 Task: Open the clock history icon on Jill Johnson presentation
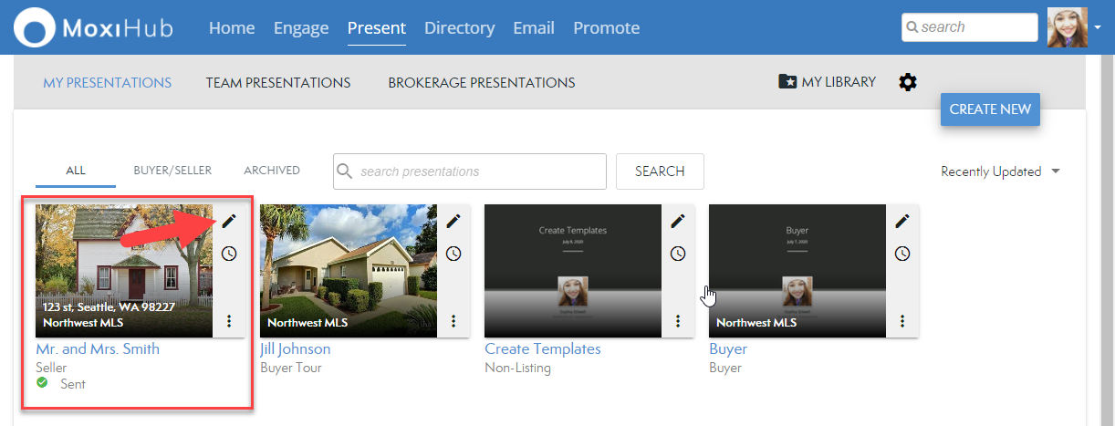point(453,254)
